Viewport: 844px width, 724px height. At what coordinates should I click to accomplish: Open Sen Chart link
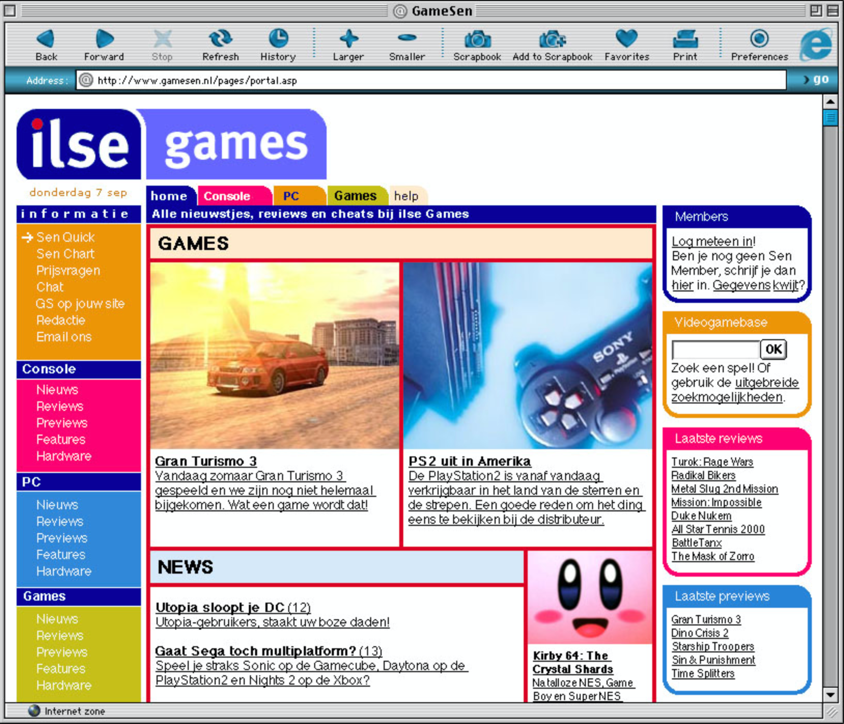point(65,254)
